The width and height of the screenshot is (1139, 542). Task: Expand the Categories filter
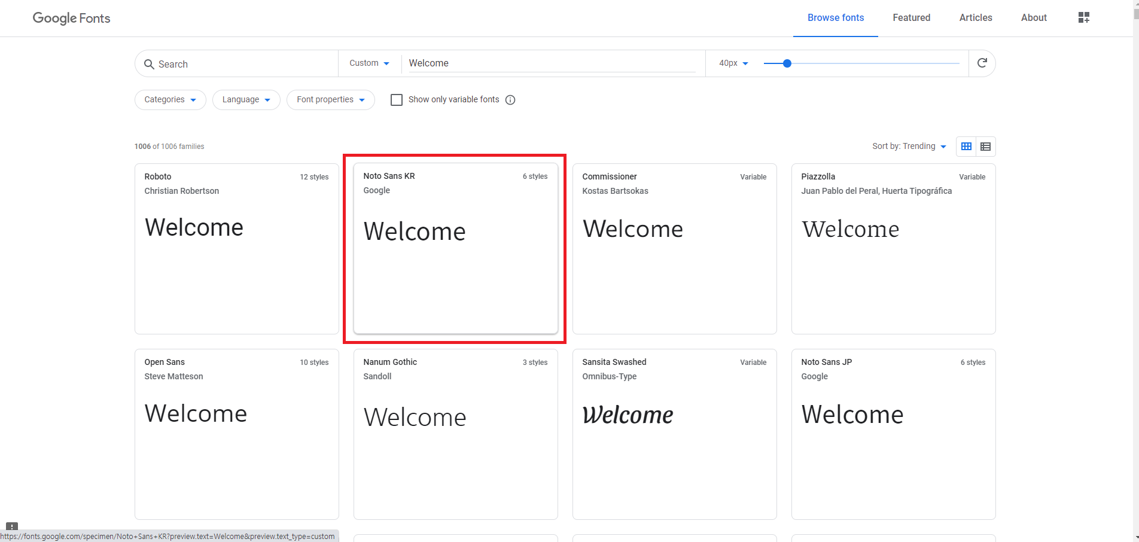170,100
